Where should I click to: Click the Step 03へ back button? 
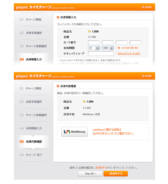(x=90, y=173)
